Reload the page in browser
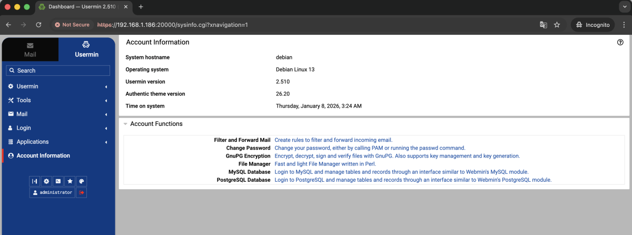The height and width of the screenshot is (235, 632). 38,25
